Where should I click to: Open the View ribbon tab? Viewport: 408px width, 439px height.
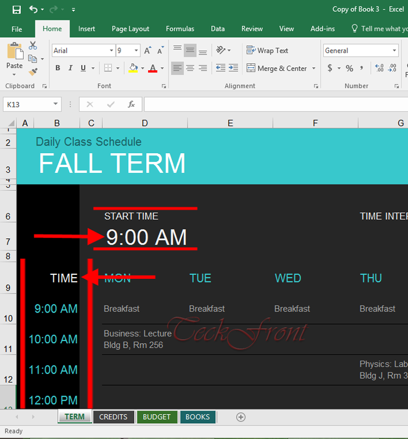[286, 29]
